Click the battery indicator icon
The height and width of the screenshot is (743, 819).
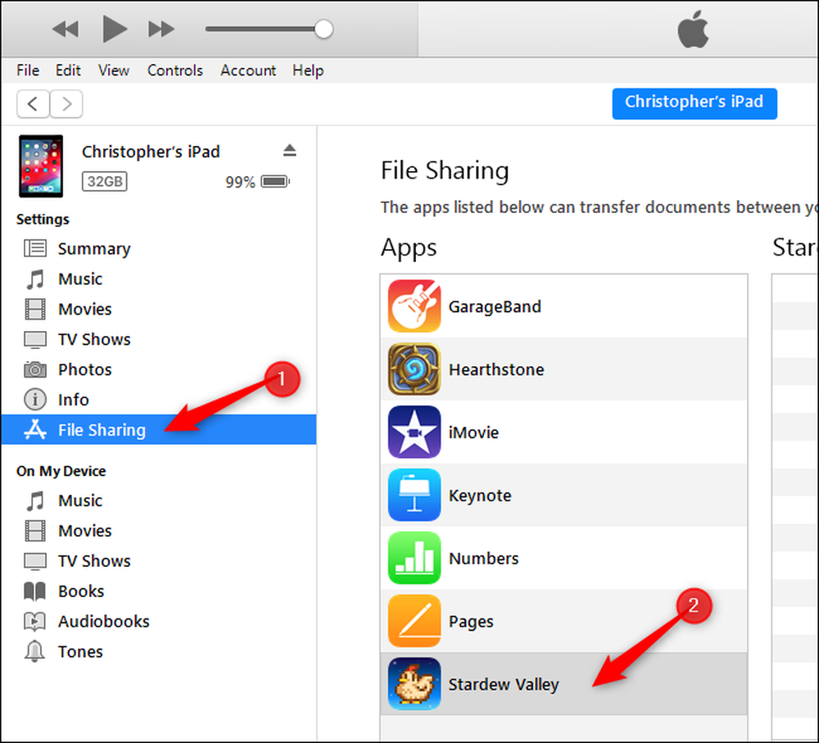tap(275, 182)
